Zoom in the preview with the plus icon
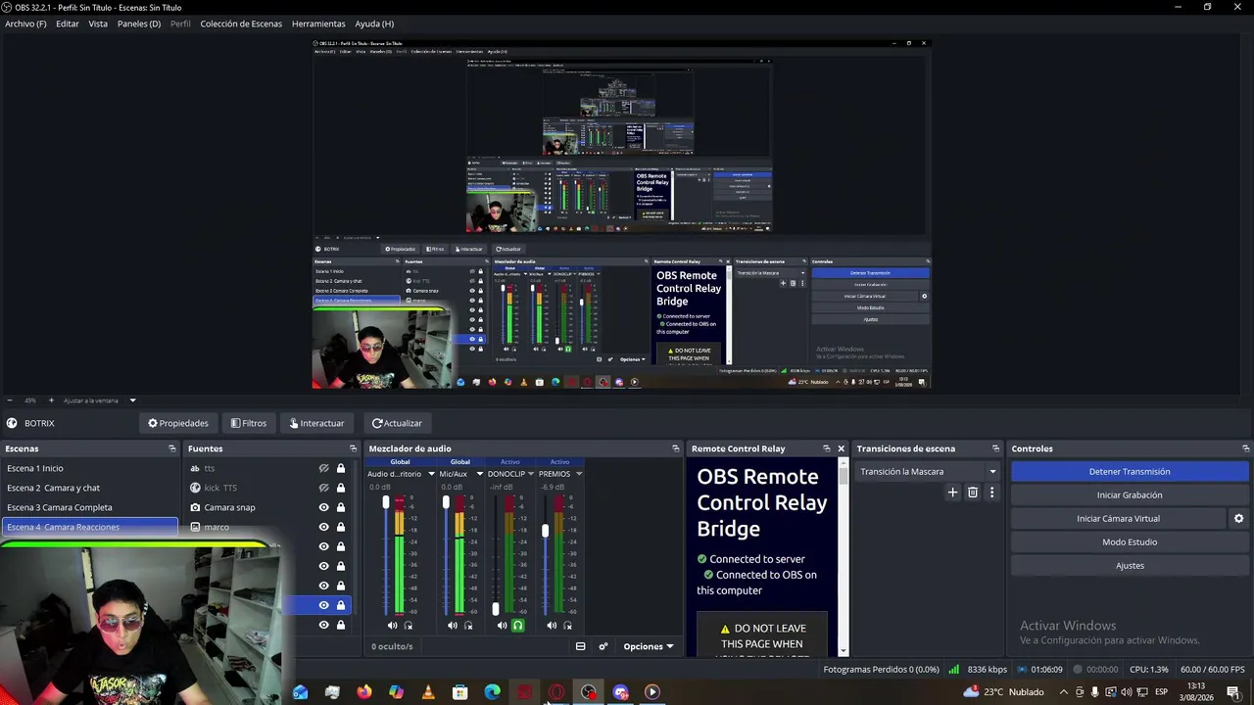1254x705 pixels. (52, 400)
